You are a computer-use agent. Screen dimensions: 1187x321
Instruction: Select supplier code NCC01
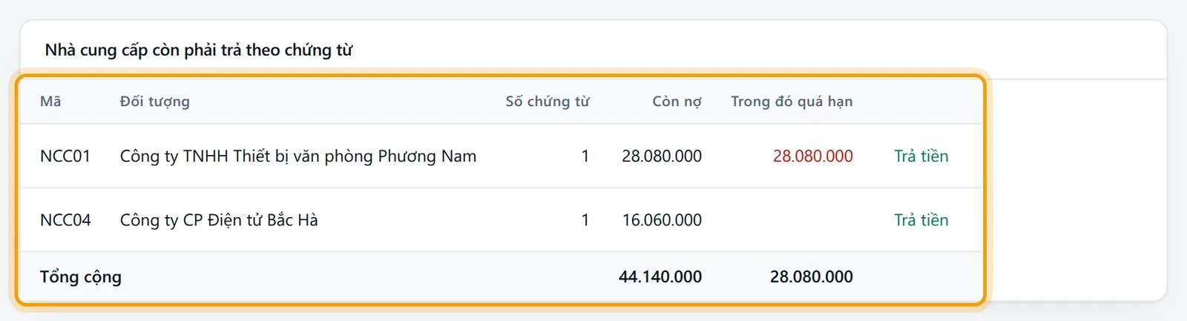[65, 156]
